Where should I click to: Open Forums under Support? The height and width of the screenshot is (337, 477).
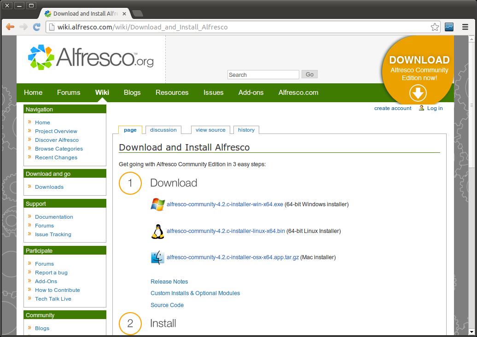44,226
